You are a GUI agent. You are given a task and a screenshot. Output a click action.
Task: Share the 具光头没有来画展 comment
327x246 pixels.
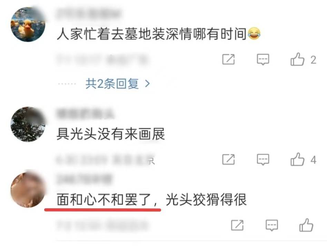click(228, 159)
